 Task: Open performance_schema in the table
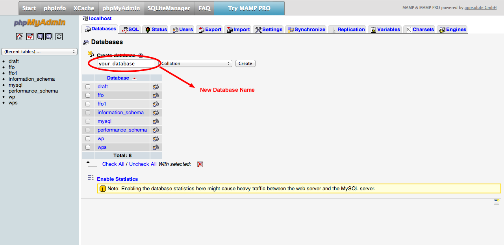(x=122, y=130)
